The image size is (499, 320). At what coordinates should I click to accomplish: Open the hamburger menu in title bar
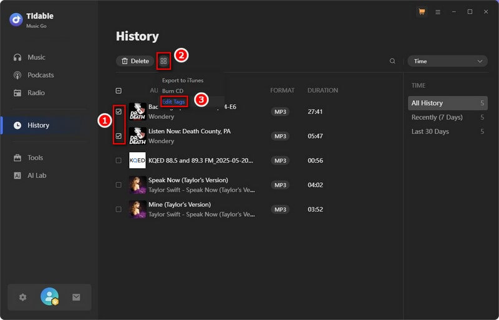click(x=438, y=12)
